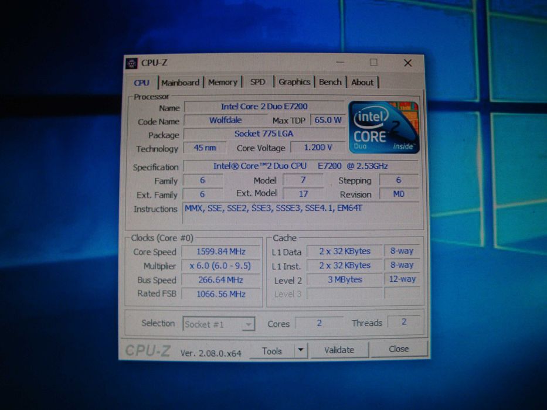This screenshot has height=410, width=547.
Task: Click the Level 2 value 3 MBytes
Action: [345, 279]
